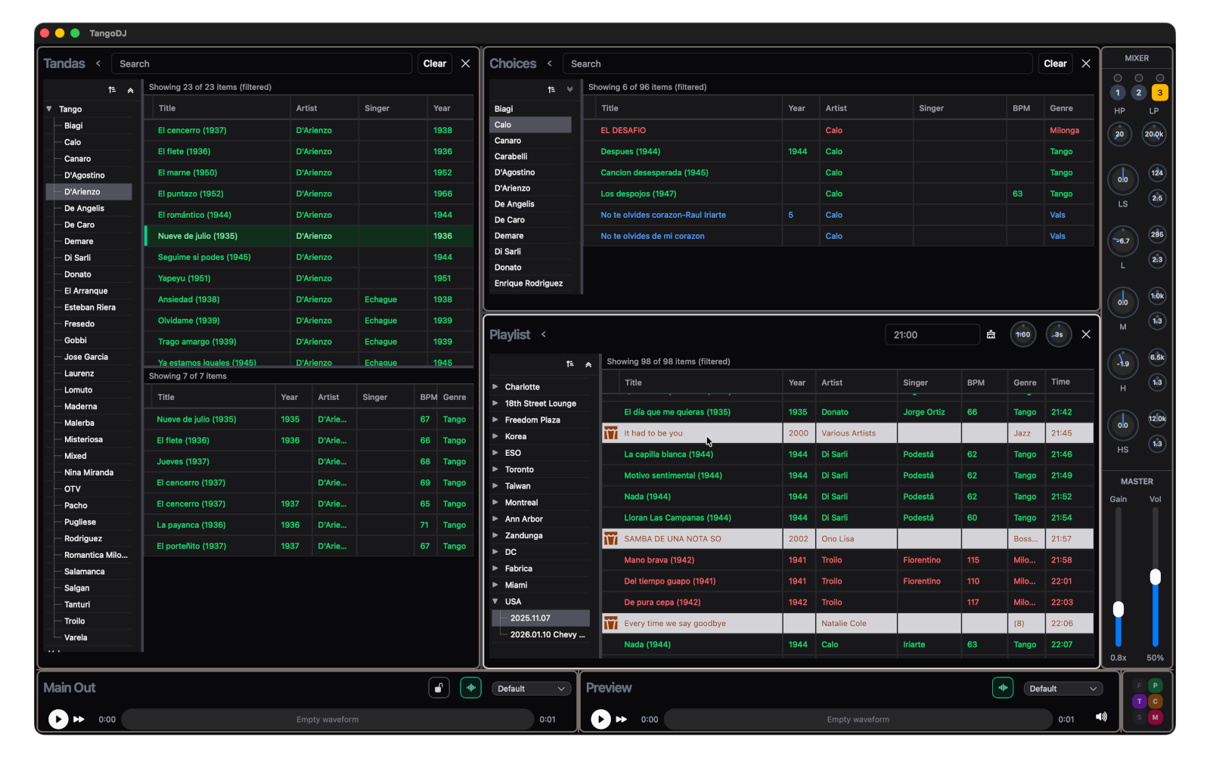Clear the Tandas search
Image resolution: width=1210 pixels, height=781 pixels.
click(x=434, y=64)
